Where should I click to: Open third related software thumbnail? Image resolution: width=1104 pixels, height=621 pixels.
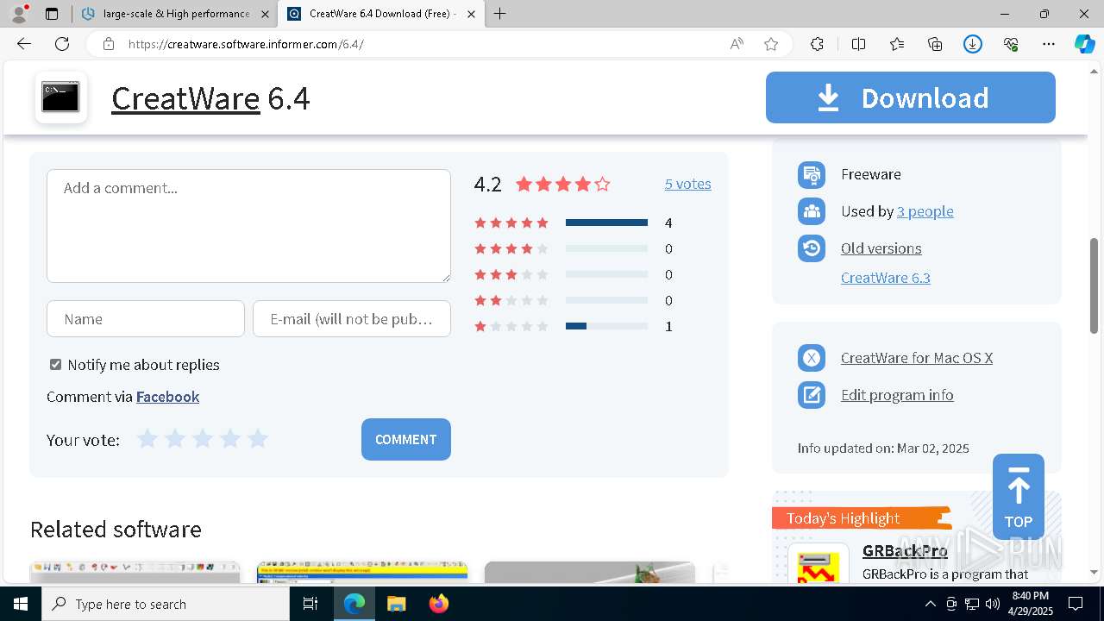(590, 573)
